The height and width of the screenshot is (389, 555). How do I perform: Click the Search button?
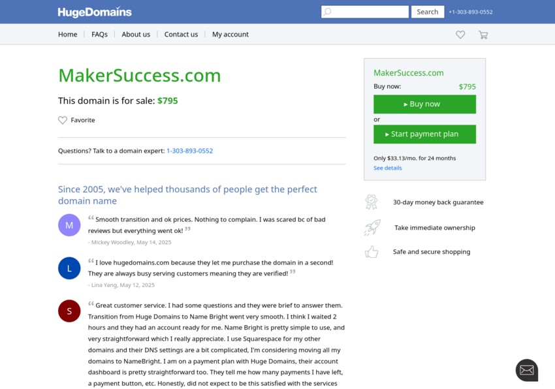428,12
